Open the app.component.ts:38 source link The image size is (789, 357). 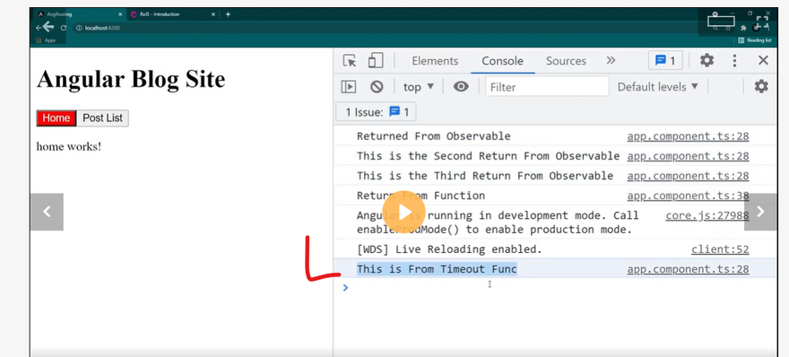(x=688, y=196)
